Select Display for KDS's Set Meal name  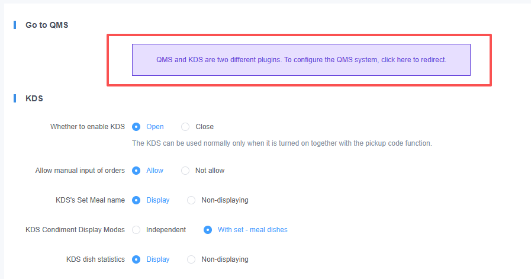pyautogui.click(x=136, y=200)
